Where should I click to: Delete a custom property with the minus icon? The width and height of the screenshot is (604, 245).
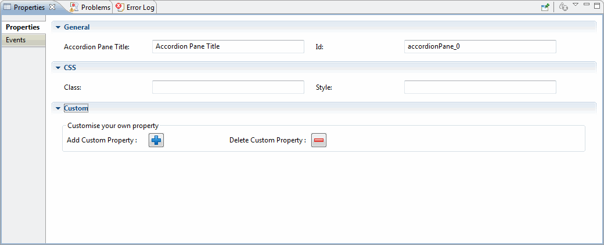click(x=319, y=141)
